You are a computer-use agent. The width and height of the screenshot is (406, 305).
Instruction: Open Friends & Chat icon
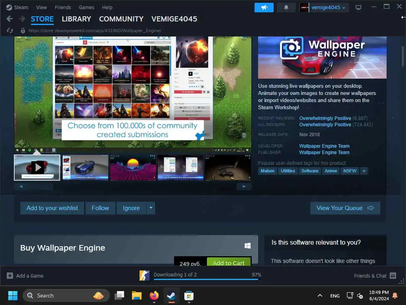point(393,276)
